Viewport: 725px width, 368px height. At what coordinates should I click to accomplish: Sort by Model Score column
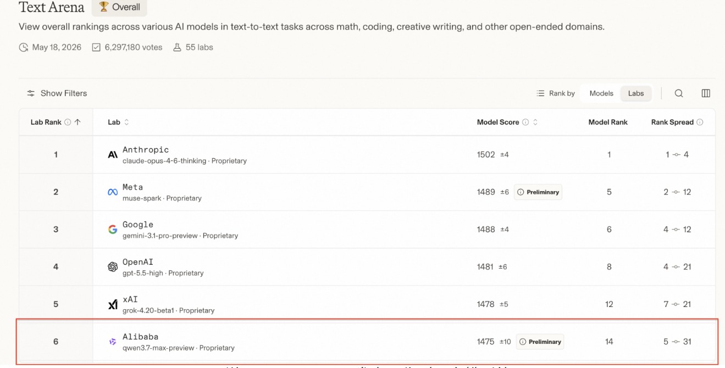point(535,122)
